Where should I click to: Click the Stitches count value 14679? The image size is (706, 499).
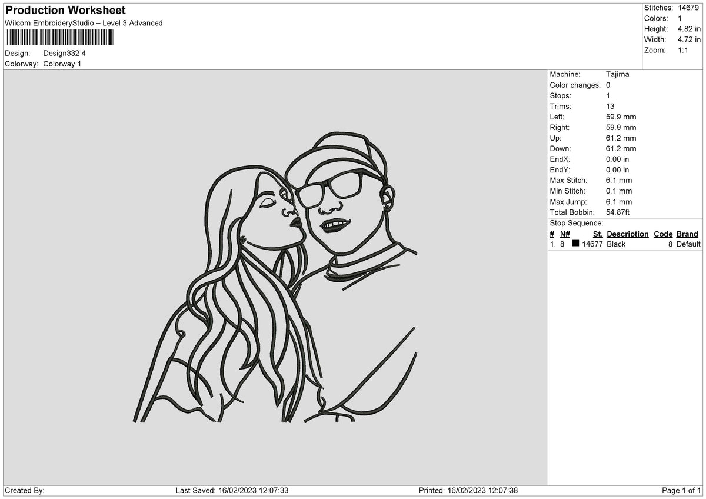click(x=688, y=8)
